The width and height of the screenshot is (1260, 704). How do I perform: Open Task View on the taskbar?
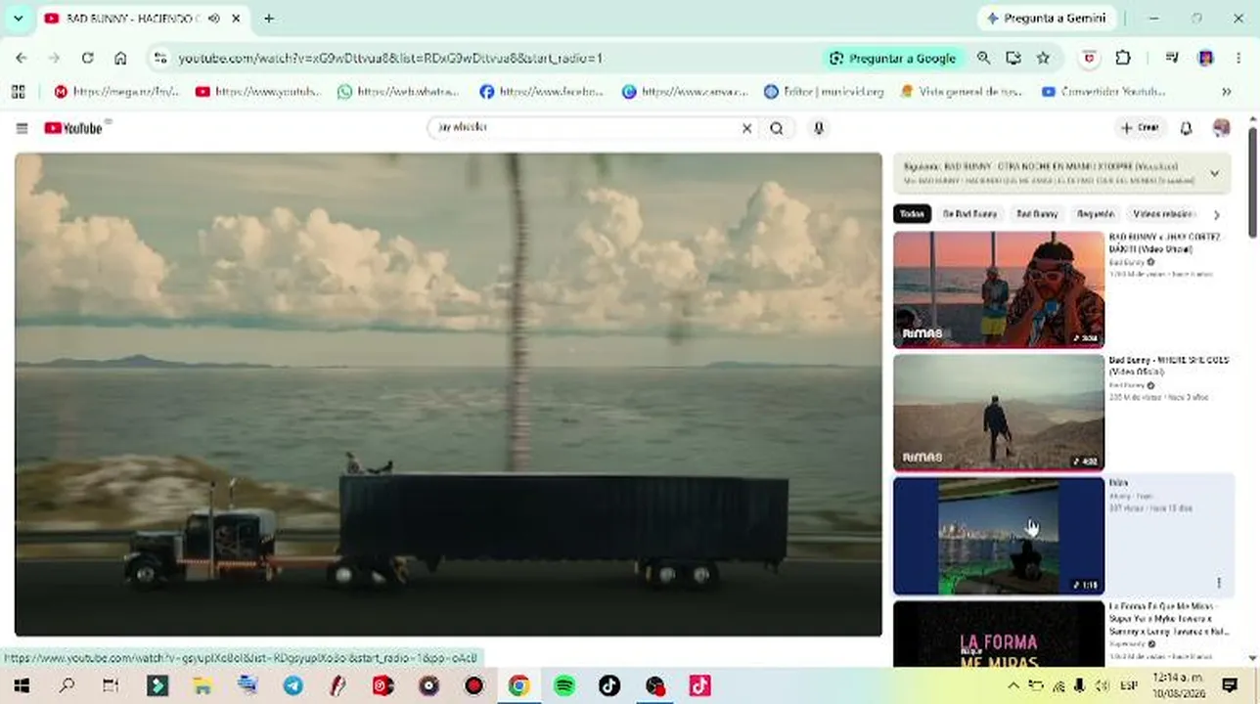coord(111,685)
